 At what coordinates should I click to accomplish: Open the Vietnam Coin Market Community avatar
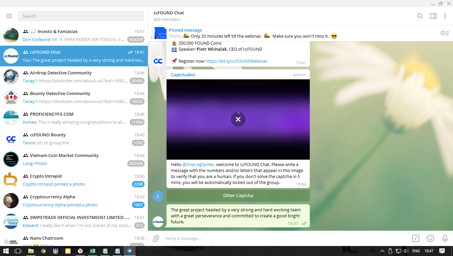(x=11, y=160)
